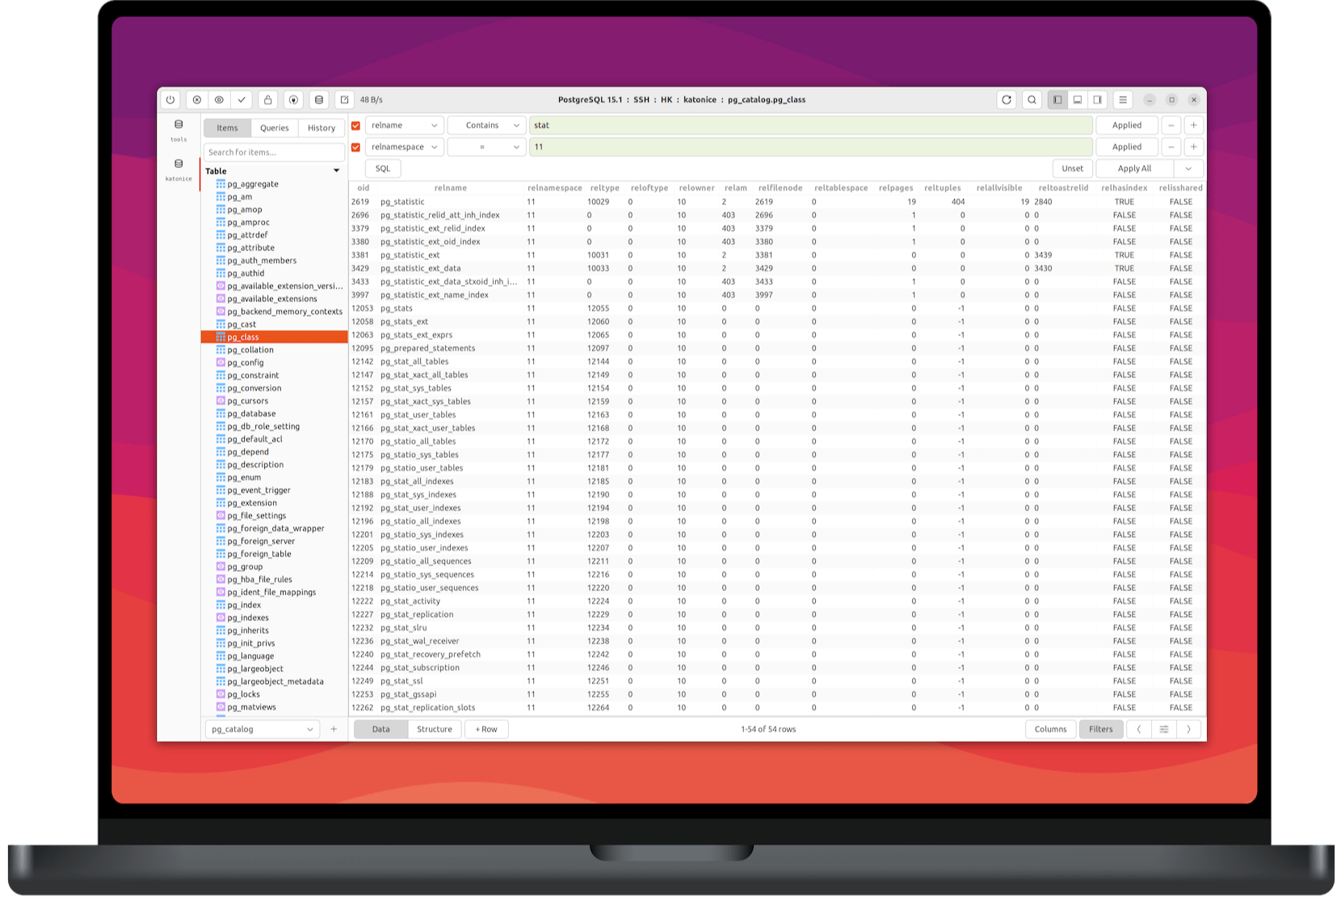The image size is (1341, 897).
Task: Open the Contains operator dropdown
Action: point(486,125)
